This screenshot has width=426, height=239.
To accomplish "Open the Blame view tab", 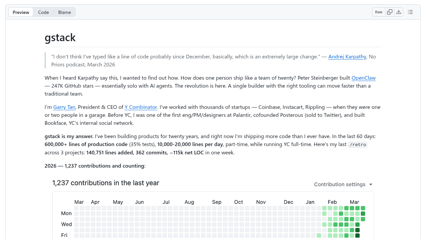I will click(x=65, y=12).
